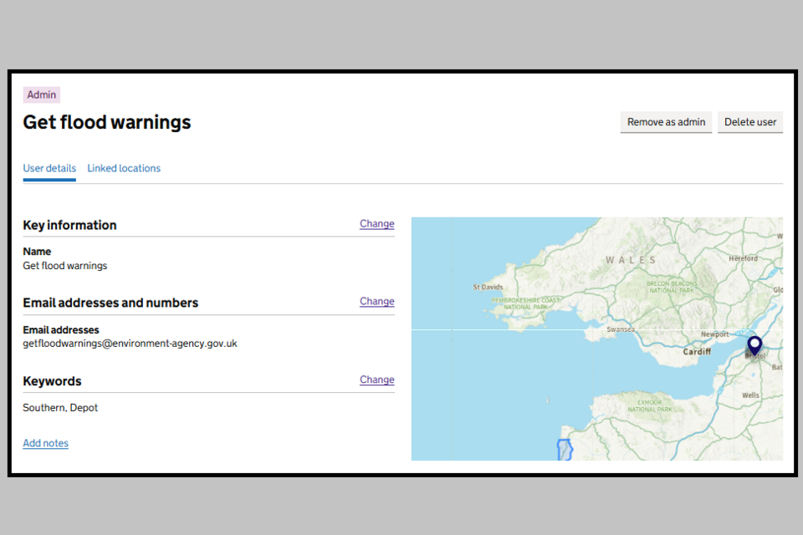This screenshot has width=803, height=535.
Task: Select Hereford on the map
Action: (743, 259)
